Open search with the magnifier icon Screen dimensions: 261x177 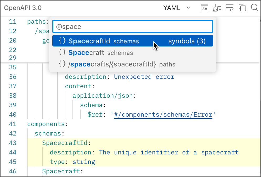[254, 8]
